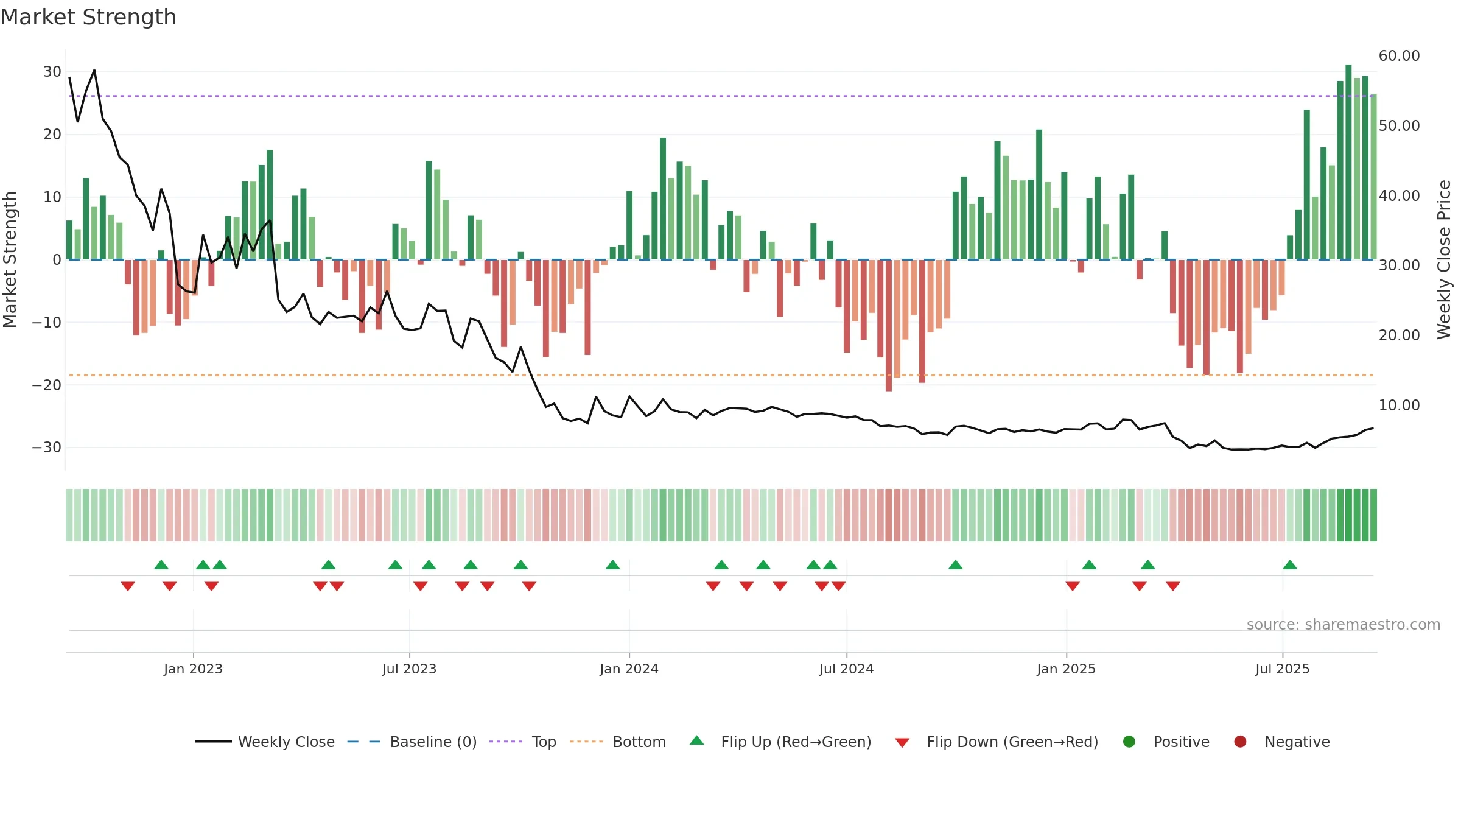This screenshot has height=822, width=1461.
Task: Click the dashed blue Baseline sample in legend
Action: point(364,742)
